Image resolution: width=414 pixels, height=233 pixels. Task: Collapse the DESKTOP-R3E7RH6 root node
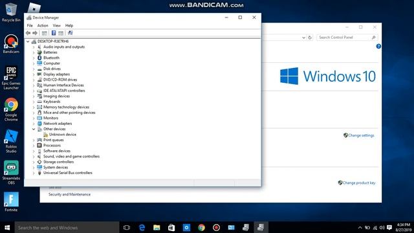tap(28, 41)
